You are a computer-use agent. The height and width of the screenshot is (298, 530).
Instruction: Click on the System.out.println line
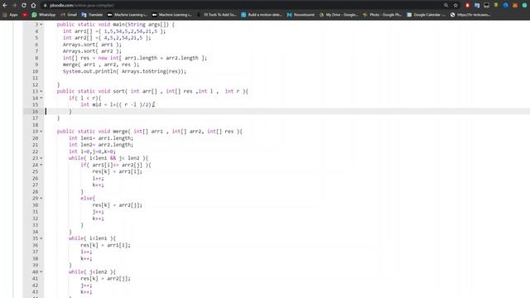tap(124, 71)
